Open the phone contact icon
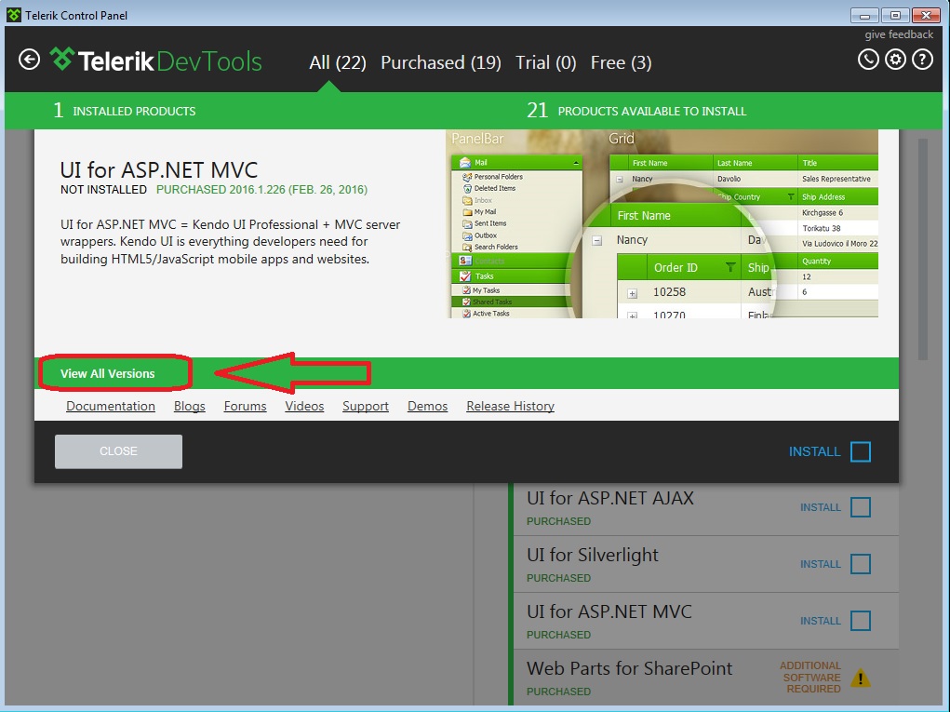Viewport: 950px width, 712px height. pyautogui.click(x=868, y=60)
